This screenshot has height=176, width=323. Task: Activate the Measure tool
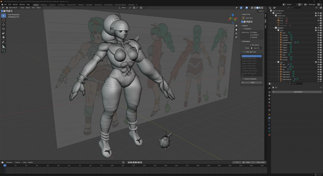(x=4, y=46)
